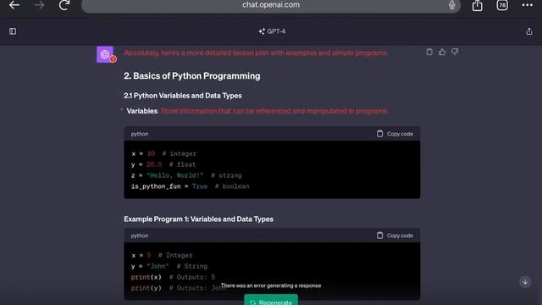Give the response a thumbs down
This screenshot has width=542, height=305.
point(455,52)
